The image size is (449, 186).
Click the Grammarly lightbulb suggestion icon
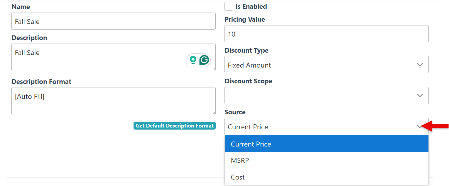(193, 60)
